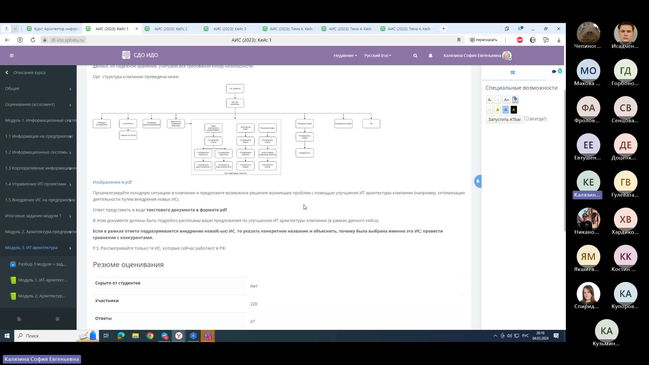649x365 pixels.
Task: Open Модуль 1. ИТ-архитект... book link
Action: coord(43,280)
